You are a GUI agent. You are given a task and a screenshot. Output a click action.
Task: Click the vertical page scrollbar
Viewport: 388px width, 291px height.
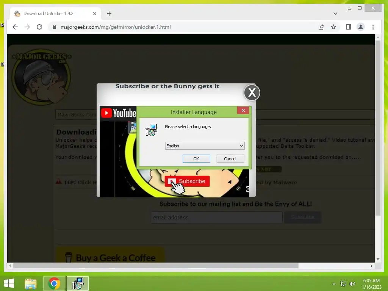[378, 128]
